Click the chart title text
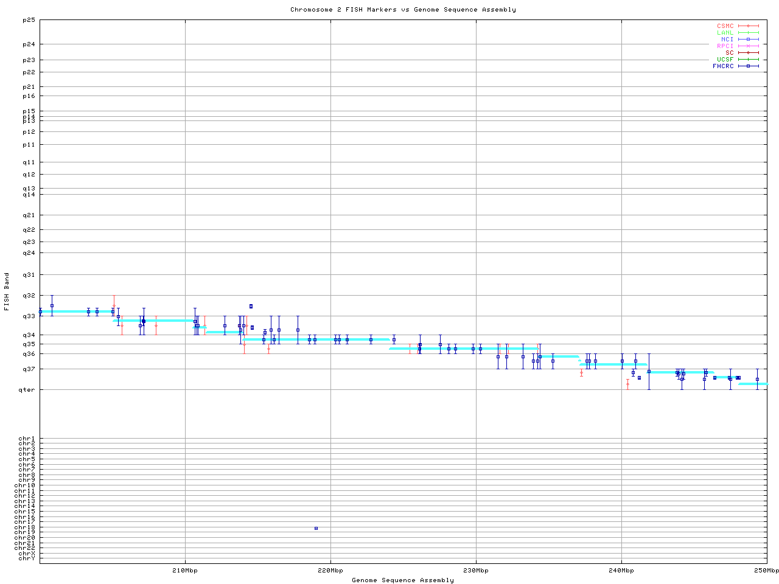 click(x=403, y=10)
